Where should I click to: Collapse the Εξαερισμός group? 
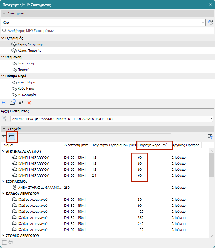tap(3, 38)
